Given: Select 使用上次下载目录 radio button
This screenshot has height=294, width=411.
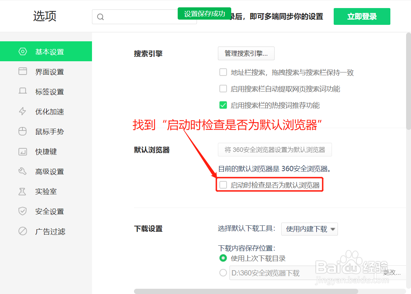Looking at the screenshot, I should [223, 258].
